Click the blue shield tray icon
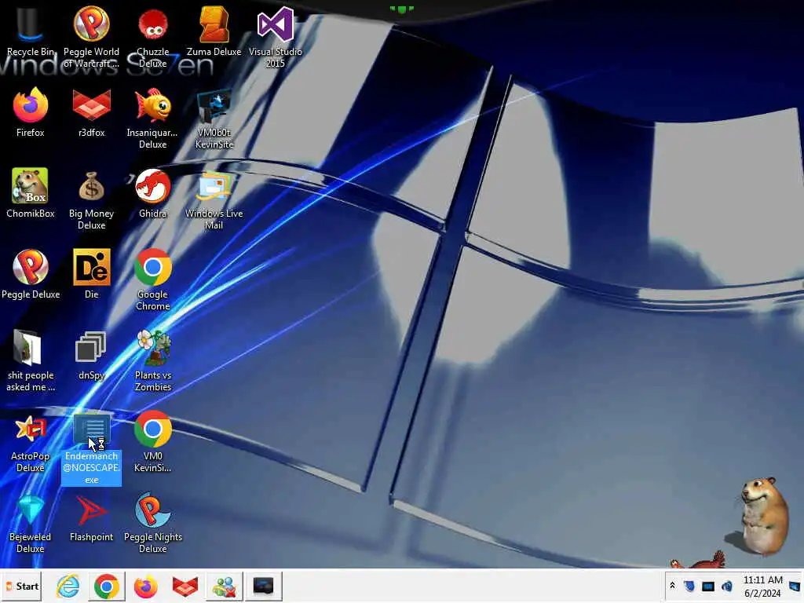This screenshot has width=804, height=603. [689, 586]
